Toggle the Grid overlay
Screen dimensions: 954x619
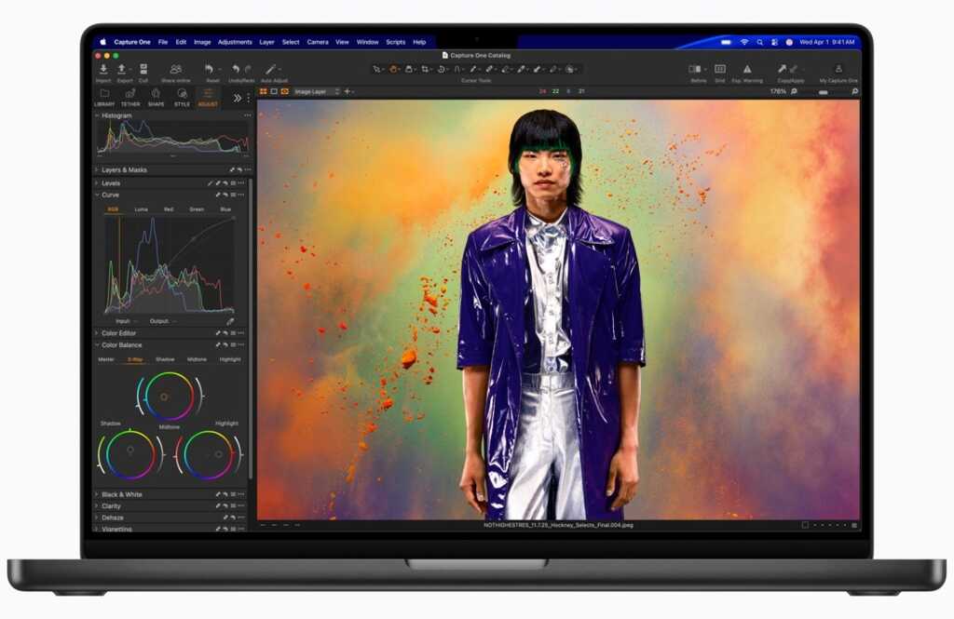click(719, 69)
